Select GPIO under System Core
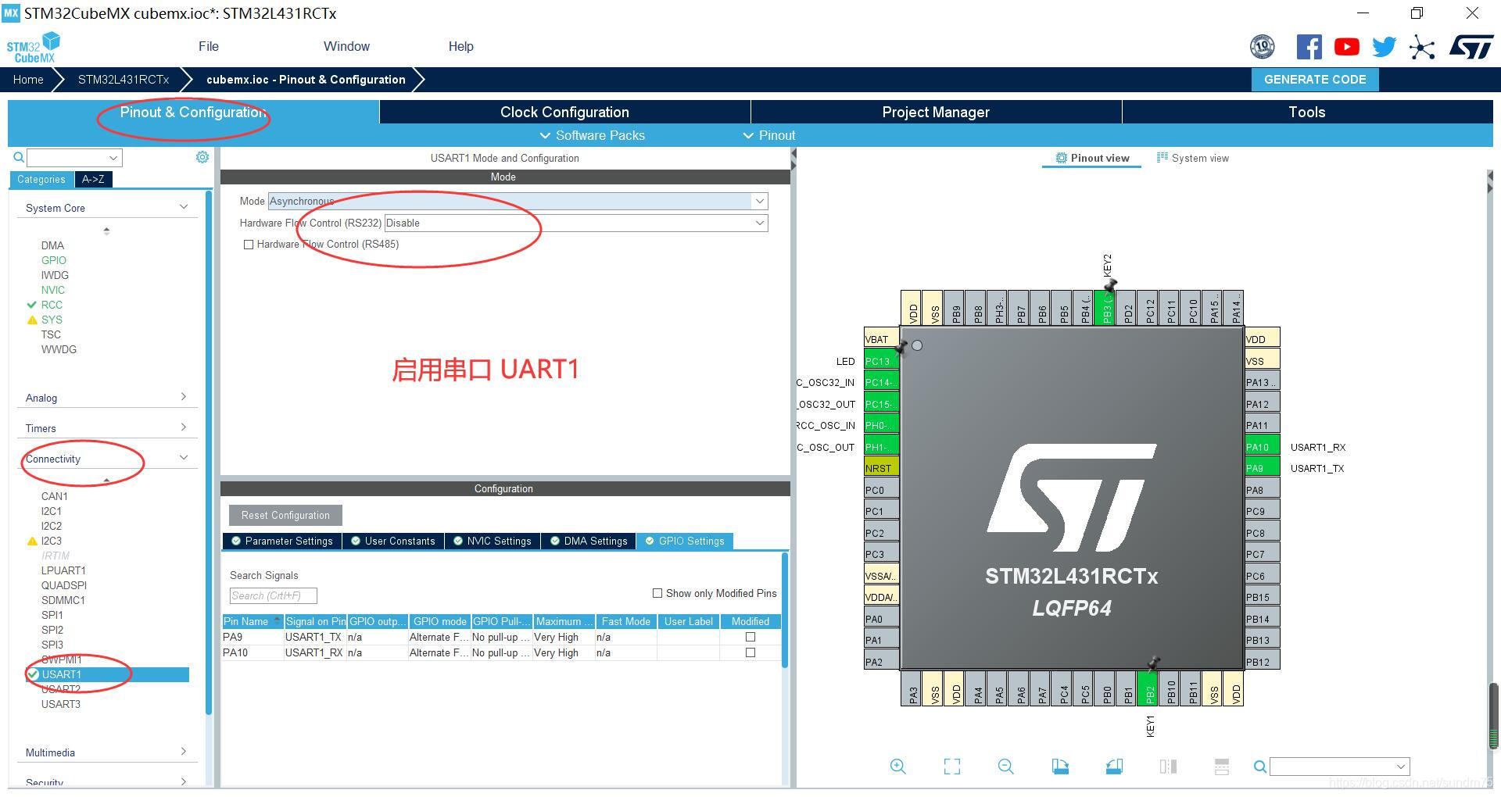The width and height of the screenshot is (1501, 797). point(54,260)
